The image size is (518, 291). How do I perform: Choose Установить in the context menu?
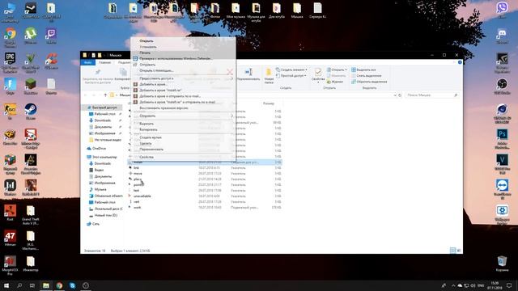pyautogui.click(x=148, y=47)
